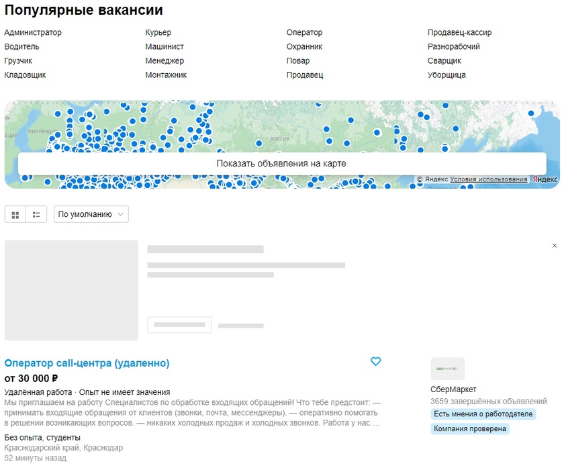The width and height of the screenshot is (564, 468).
Task: Click the 'Компания проверена' badge
Action: tap(470, 429)
